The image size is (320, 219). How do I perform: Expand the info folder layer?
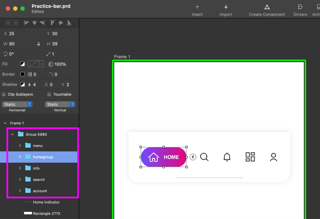click(20, 168)
